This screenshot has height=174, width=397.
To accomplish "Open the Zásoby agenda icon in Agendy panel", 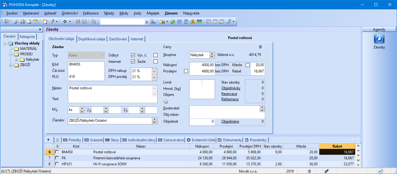I will (x=379, y=39).
